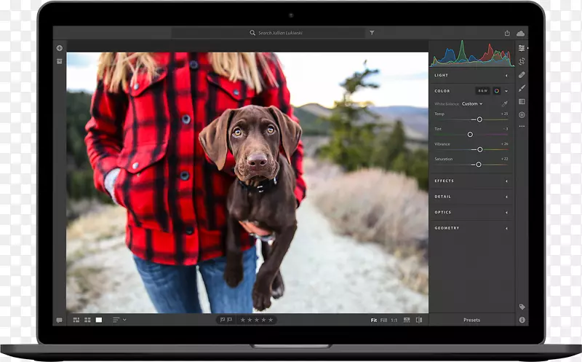Flag photo as picked
582x362 pixels.
click(223, 320)
